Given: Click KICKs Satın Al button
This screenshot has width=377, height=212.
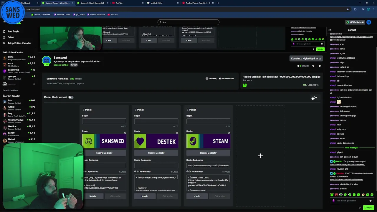Looking at the screenshot, I should tap(355, 22).
